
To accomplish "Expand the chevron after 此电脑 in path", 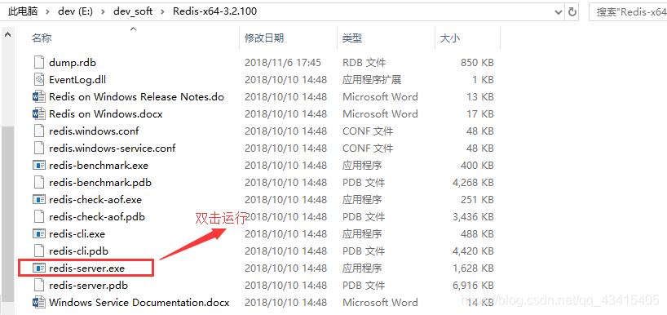I will coord(47,11).
